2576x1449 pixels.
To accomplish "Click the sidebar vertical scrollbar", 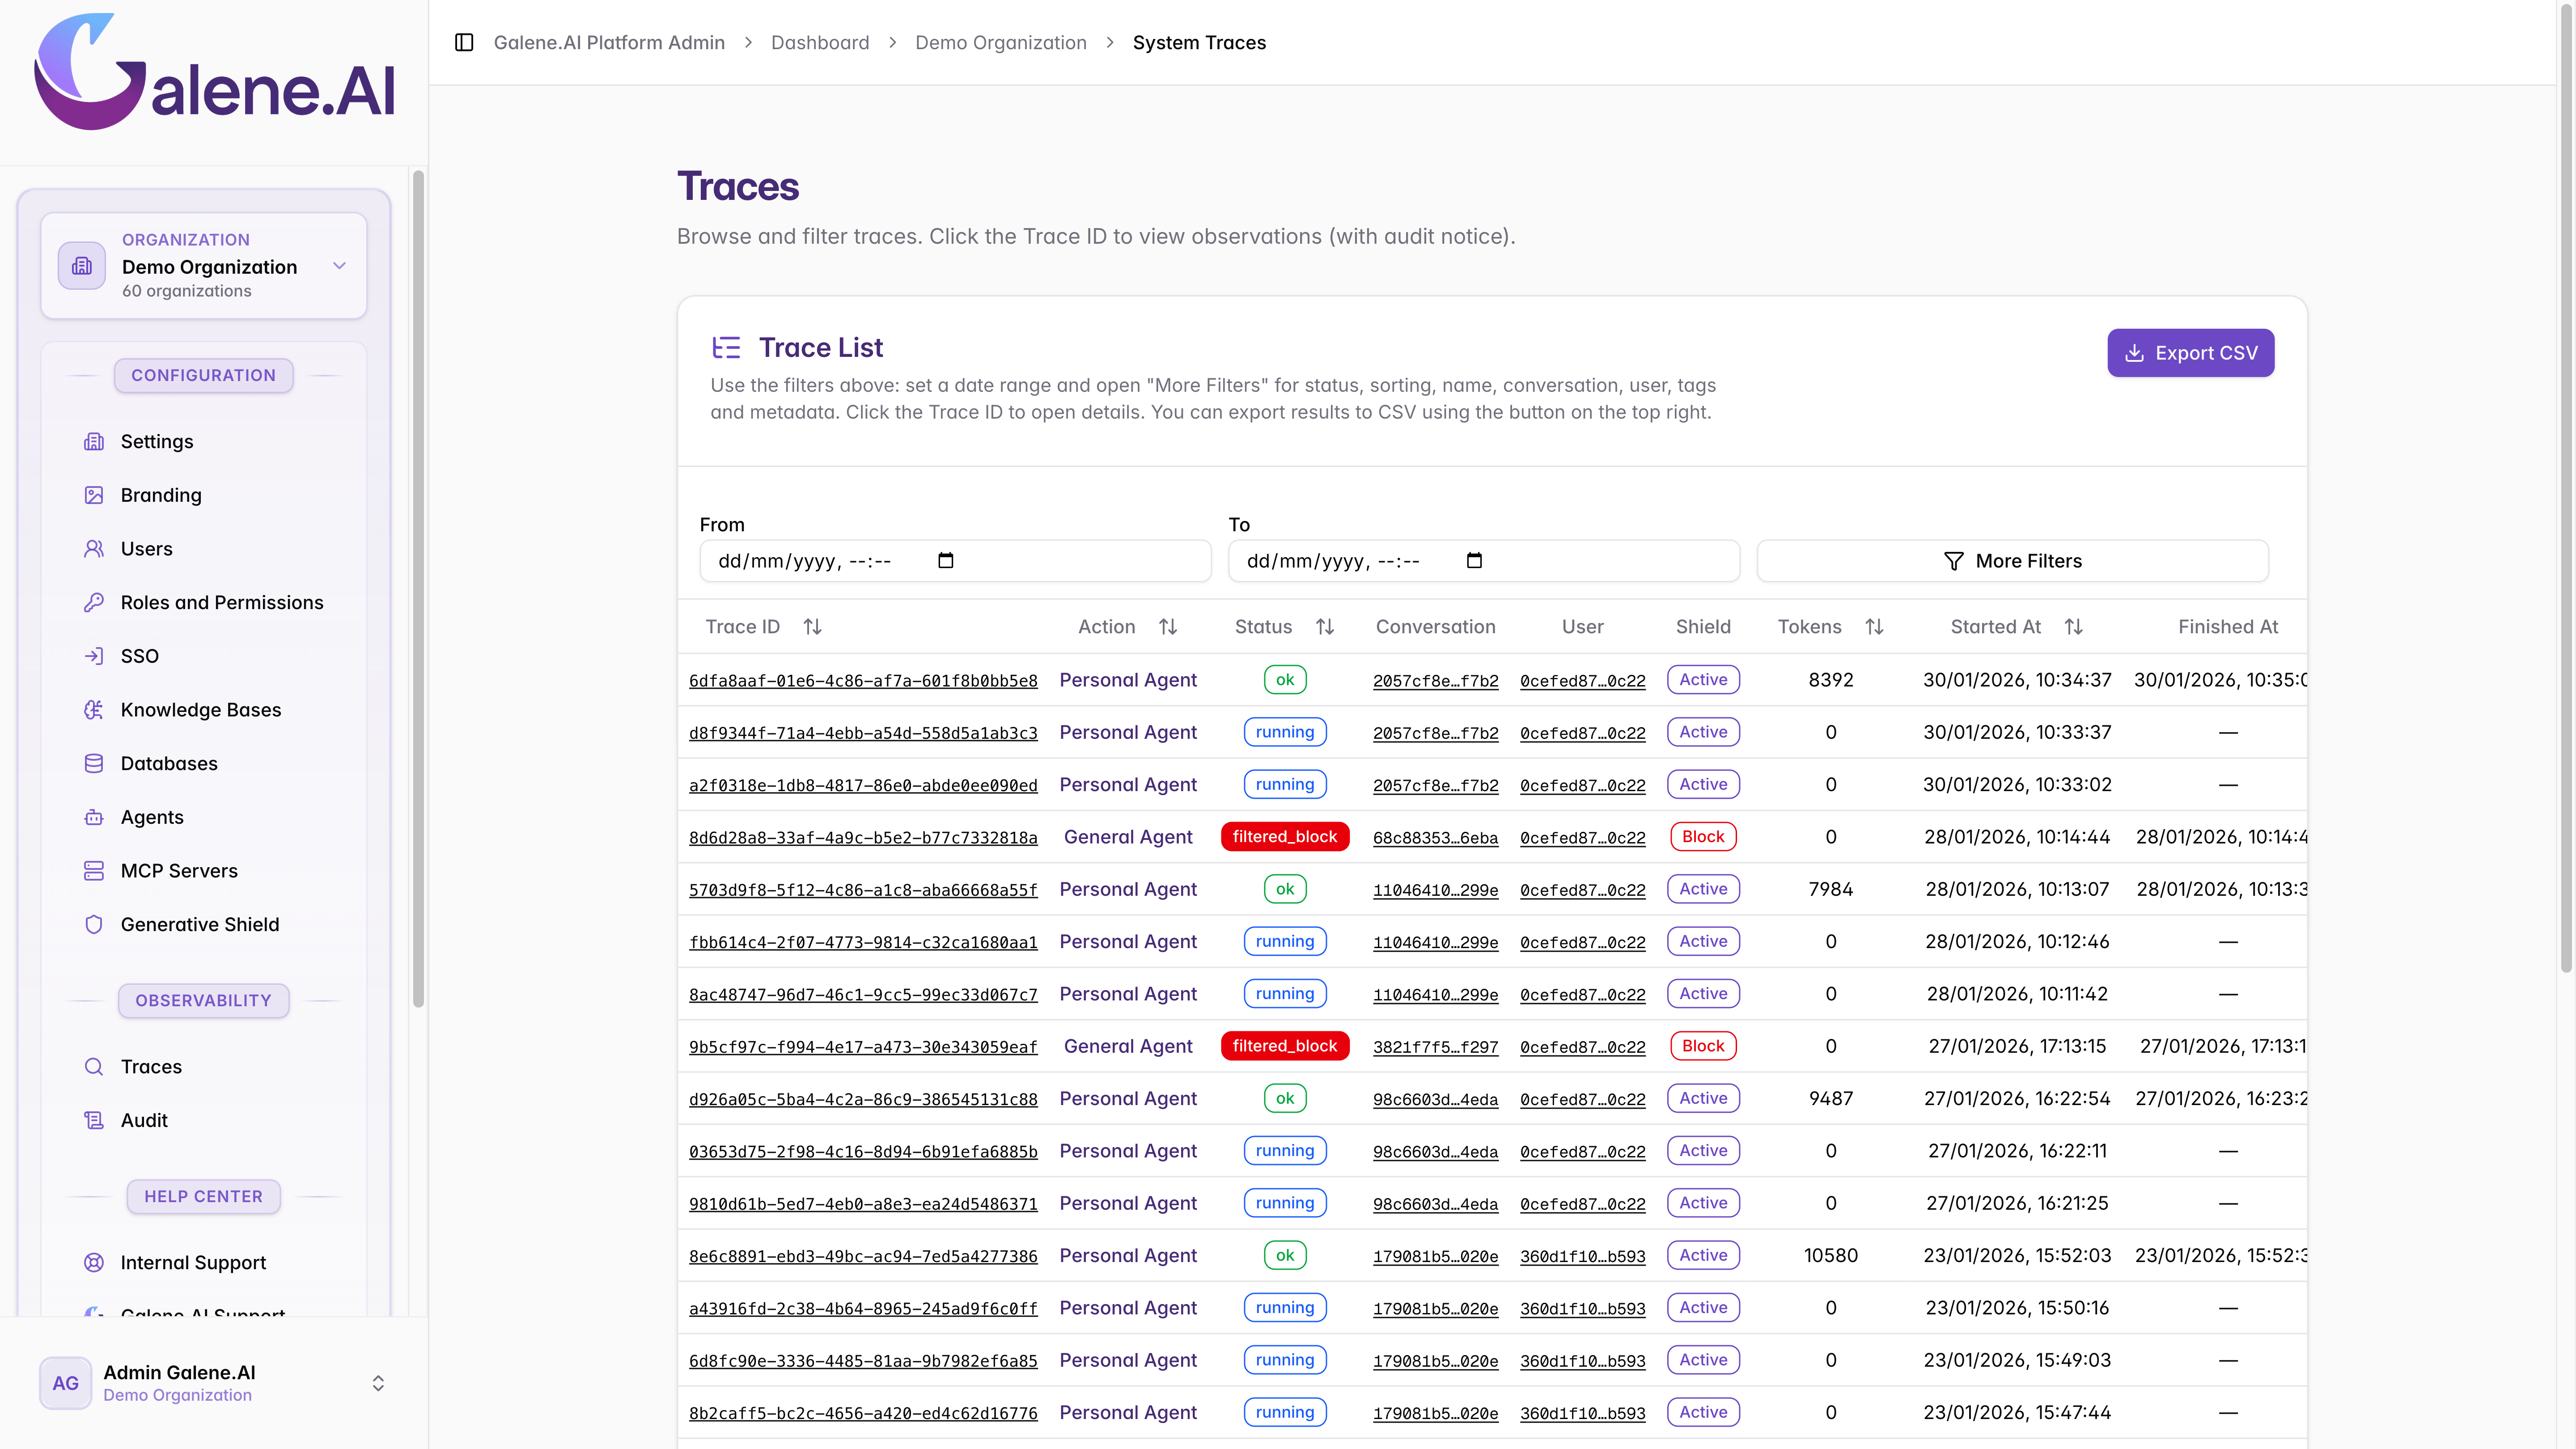I will coord(418,590).
